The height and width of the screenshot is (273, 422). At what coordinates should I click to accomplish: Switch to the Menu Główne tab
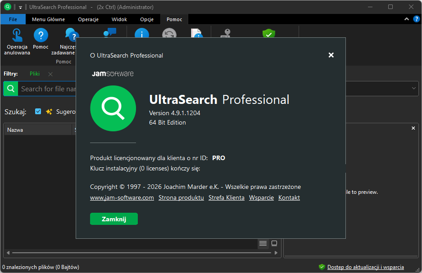[x=49, y=19]
